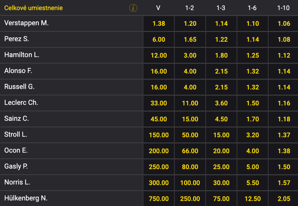298x206 pixels.
Task: Pick Norris L. 1-10 odds 1.57
Action: pyautogui.click(x=283, y=183)
